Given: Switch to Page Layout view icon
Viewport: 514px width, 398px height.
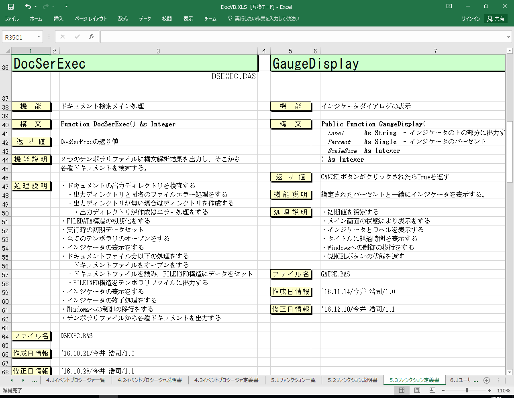Looking at the screenshot, I should 417,390.
